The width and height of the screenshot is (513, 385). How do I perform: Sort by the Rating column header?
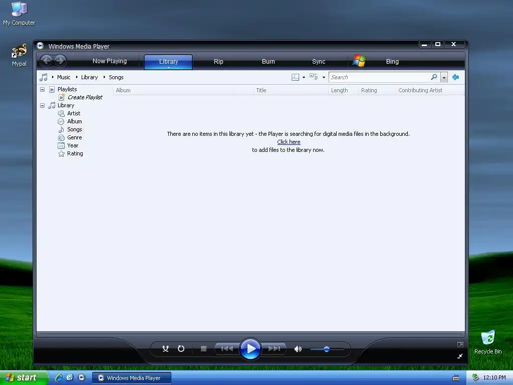pyautogui.click(x=377, y=90)
